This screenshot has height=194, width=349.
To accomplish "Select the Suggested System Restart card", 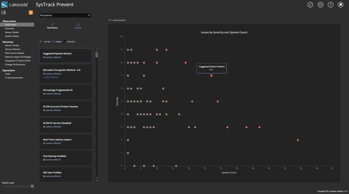I will pyautogui.click(x=66, y=56).
